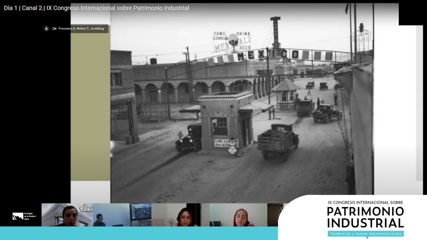
Task: Select the participant thumbnail with the CETYS background
Action: 67,215
